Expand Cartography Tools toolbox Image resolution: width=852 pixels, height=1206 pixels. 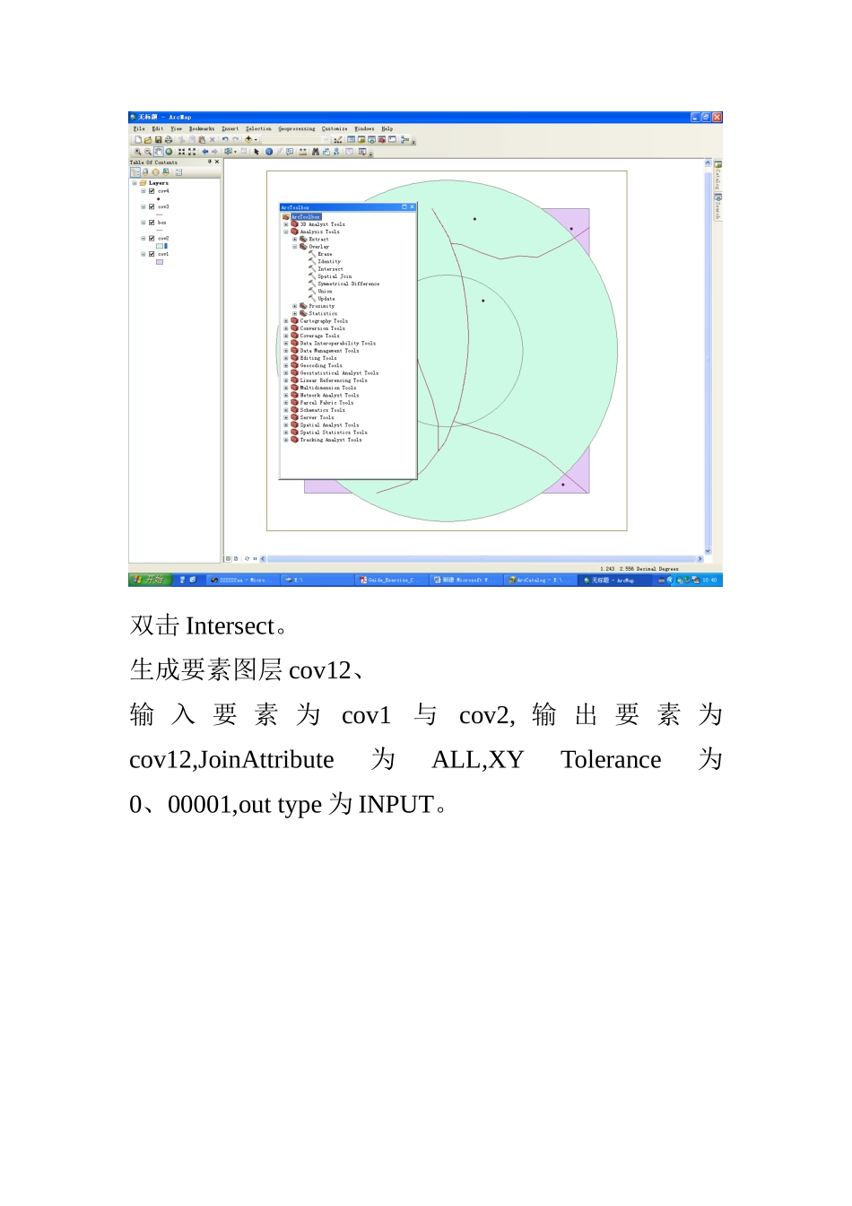(286, 321)
